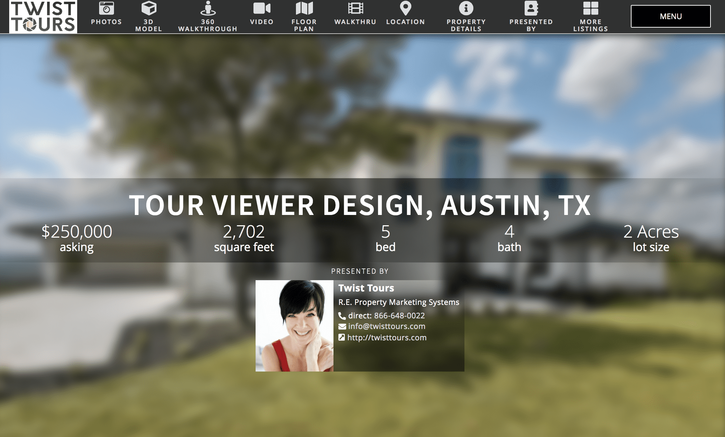
Task: View the Floor Plan map icon
Action: 304,8
